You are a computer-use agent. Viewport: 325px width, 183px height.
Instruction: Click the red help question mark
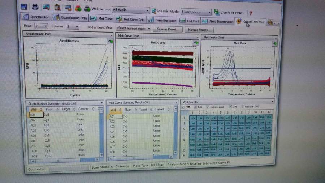[251, 13]
